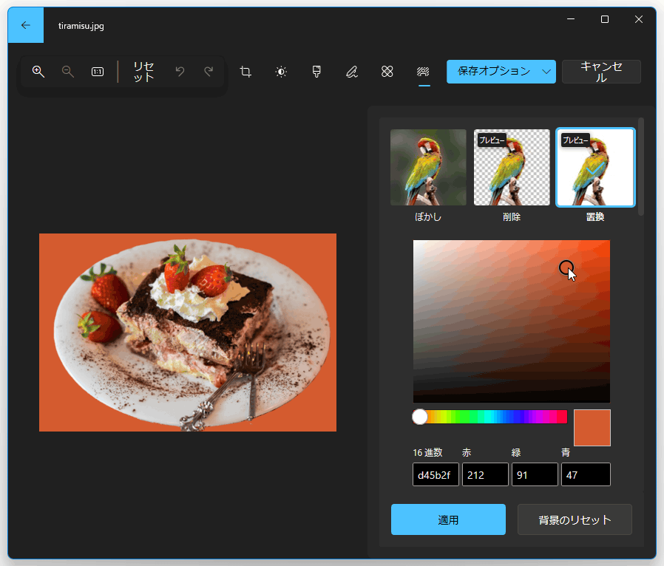
Task: Click the 緑 green value field 91
Action: [x=535, y=474]
